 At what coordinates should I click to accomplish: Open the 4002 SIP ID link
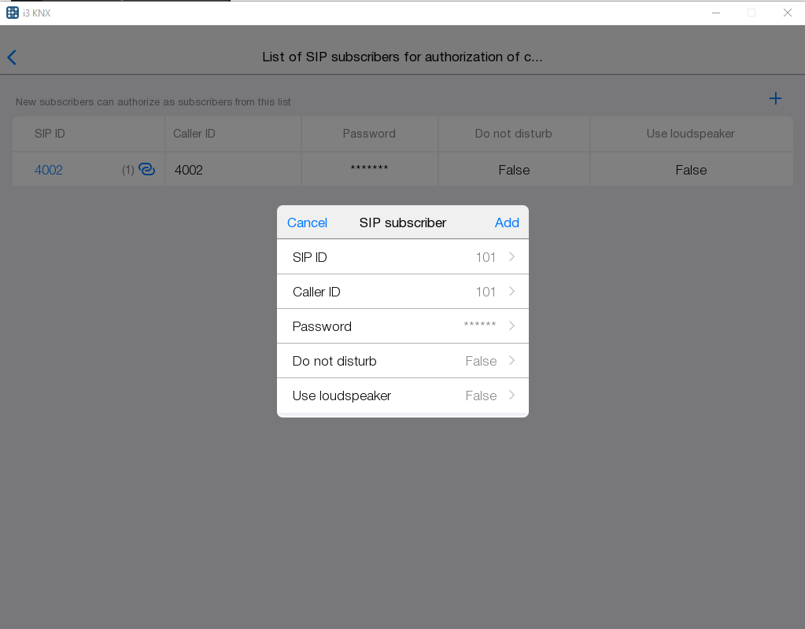[49, 170]
